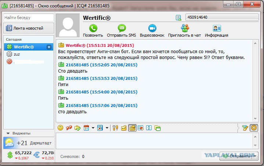Click the weather widget +21 Дармштадт

tap(29, 143)
